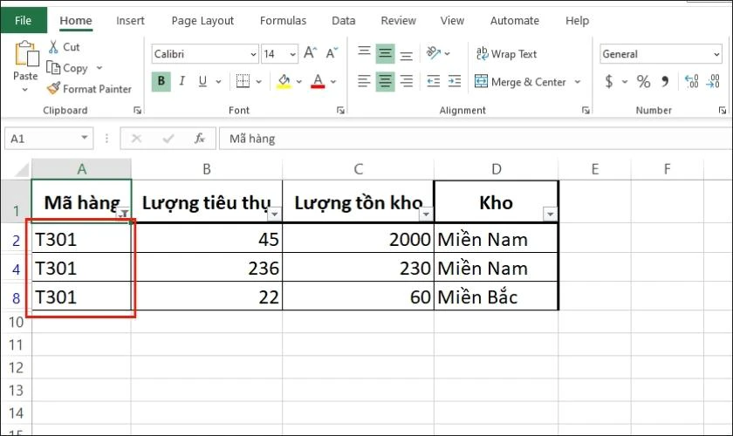Toggle Underline formatting
The width and height of the screenshot is (733, 436).
pyautogui.click(x=202, y=81)
